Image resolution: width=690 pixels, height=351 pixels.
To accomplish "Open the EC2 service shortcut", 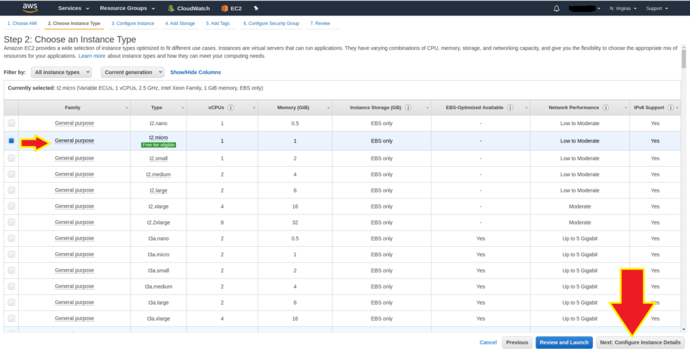I will [232, 9].
